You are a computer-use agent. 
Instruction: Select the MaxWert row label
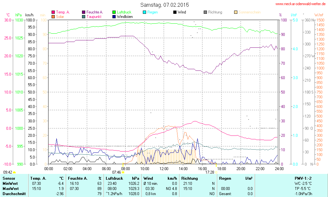pyautogui.click(x=11, y=188)
